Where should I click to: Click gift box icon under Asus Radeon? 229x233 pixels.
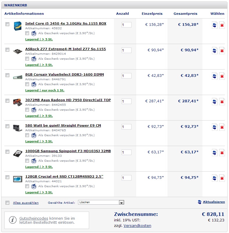[34, 110]
